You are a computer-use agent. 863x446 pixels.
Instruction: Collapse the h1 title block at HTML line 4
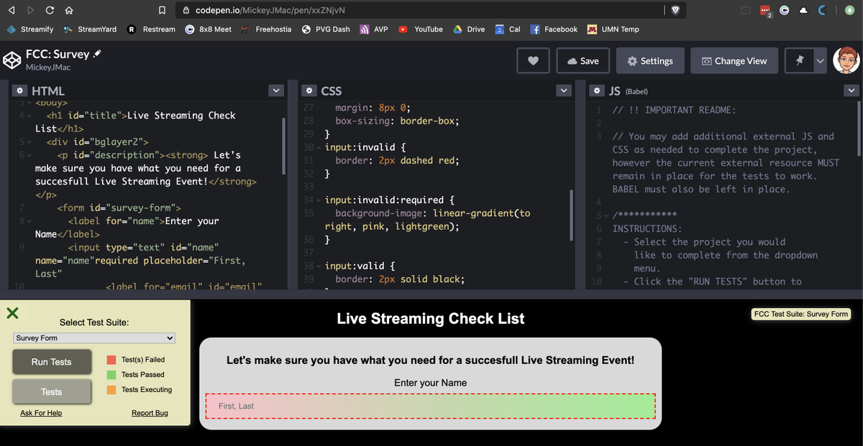28,116
